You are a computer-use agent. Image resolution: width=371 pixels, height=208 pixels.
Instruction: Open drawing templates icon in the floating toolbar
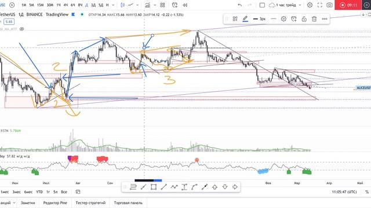[x=235, y=19]
